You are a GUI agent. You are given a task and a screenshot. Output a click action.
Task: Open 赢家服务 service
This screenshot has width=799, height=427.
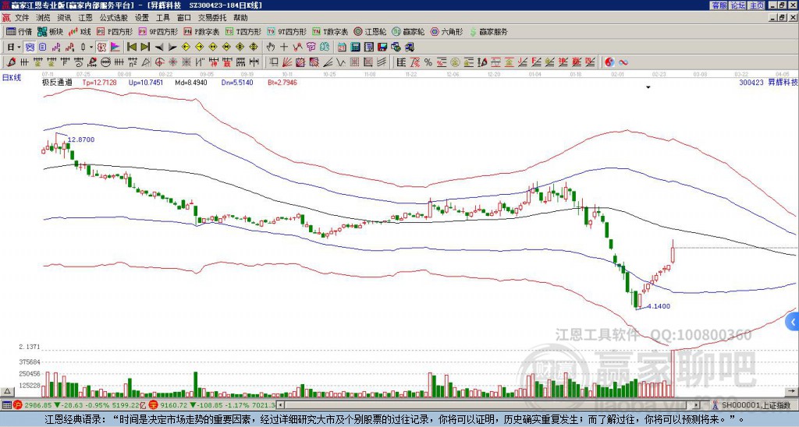coord(488,31)
